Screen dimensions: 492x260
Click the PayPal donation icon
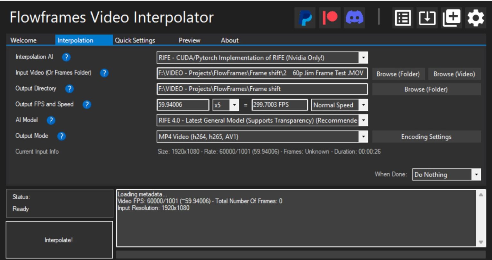tap(305, 18)
